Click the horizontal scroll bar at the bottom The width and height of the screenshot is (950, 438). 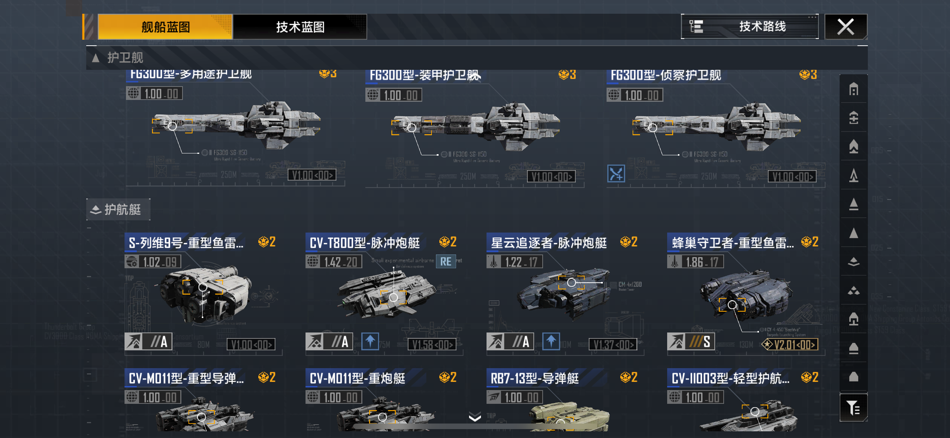[475, 426]
